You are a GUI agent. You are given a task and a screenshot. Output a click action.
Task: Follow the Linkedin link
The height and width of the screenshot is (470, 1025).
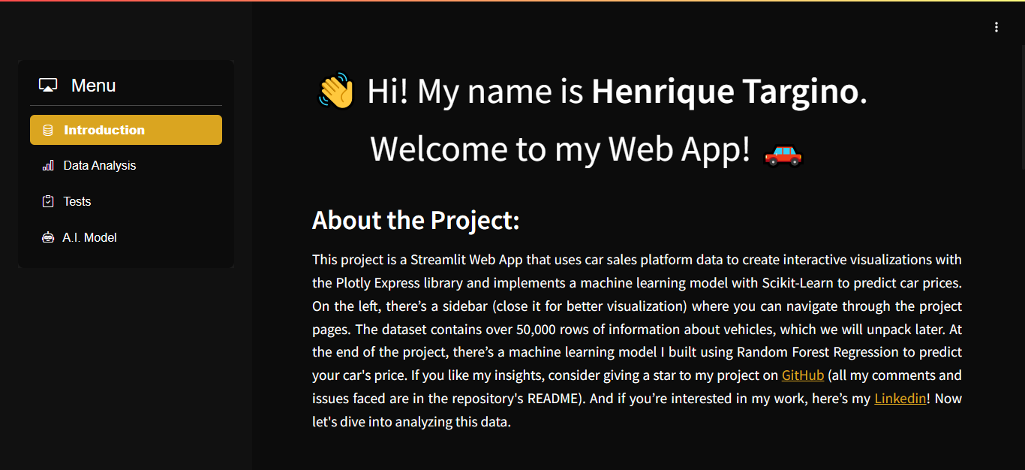pos(900,399)
